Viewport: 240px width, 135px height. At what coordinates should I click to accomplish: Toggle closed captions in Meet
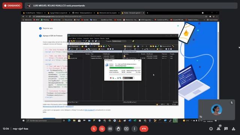[x=110, y=129]
